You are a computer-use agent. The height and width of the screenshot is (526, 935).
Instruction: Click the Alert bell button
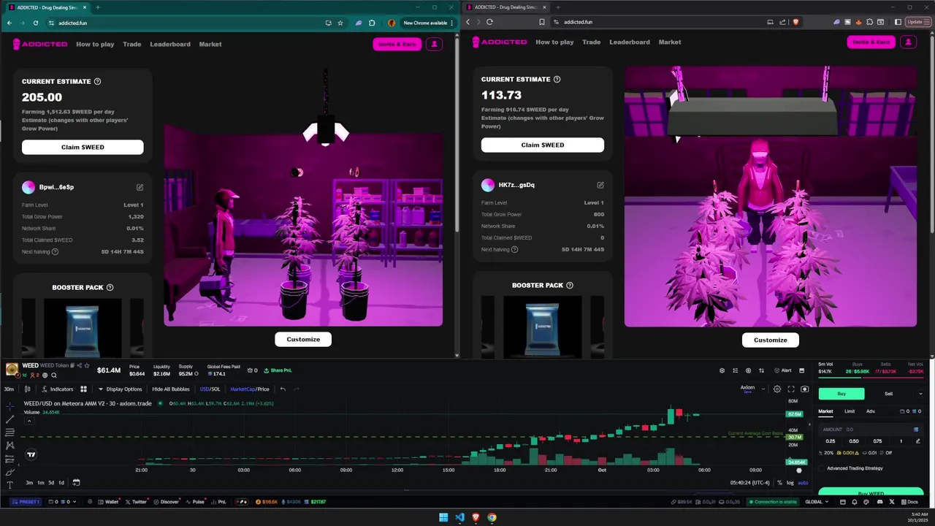783,370
